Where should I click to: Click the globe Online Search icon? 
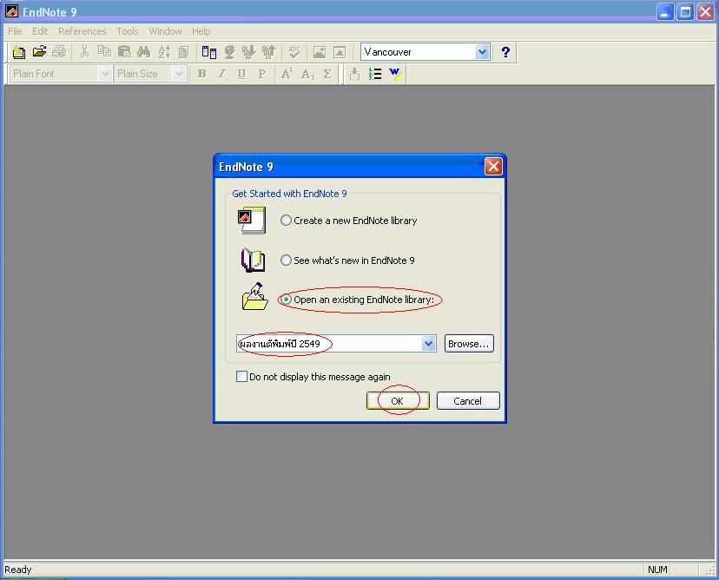tap(229, 52)
